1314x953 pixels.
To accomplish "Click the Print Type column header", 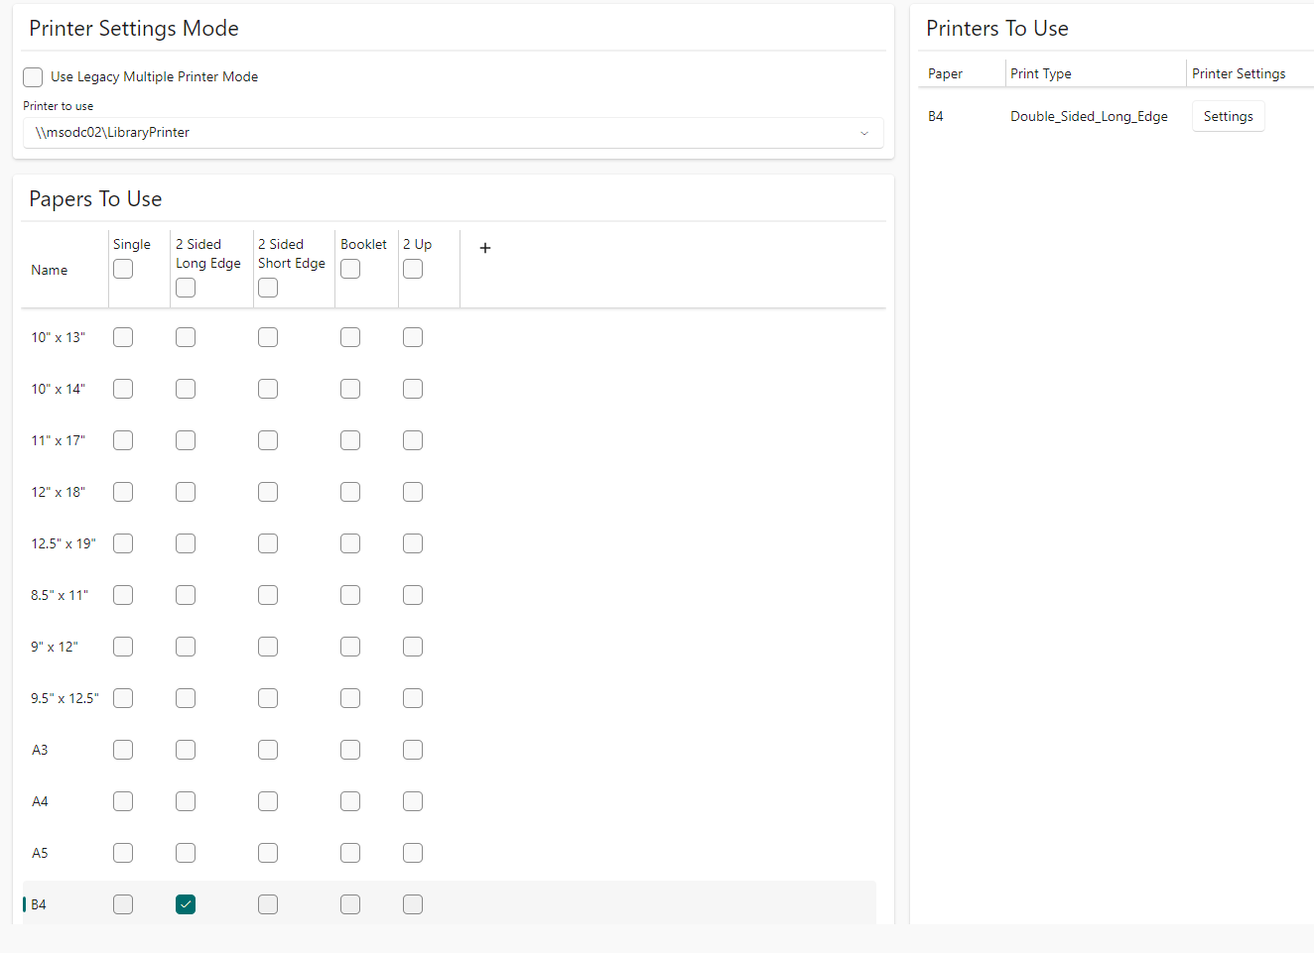I will coord(1041,73).
